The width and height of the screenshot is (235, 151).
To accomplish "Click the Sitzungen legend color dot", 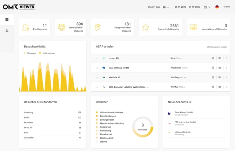I will point(25,53).
